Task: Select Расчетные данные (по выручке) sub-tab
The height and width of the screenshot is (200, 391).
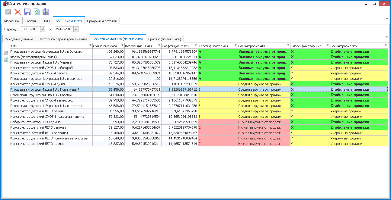Action: point(118,39)
